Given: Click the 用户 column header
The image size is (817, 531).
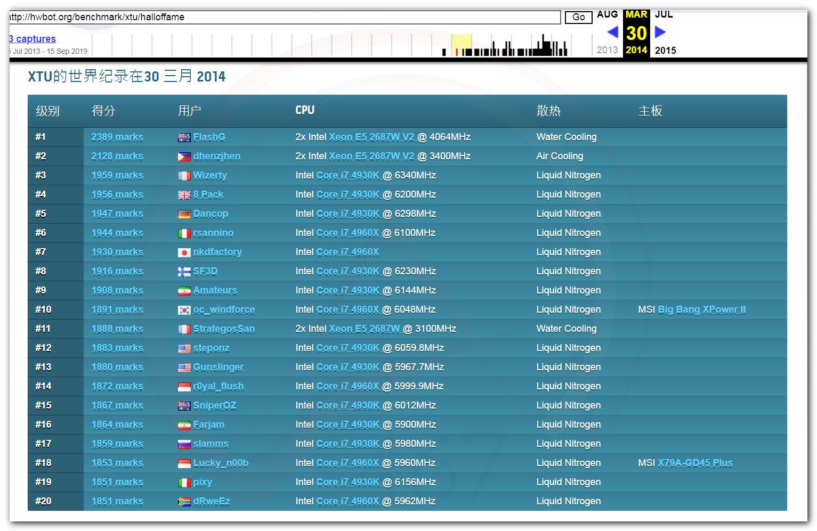Looking at the screenshot, I should click(x=189, y=111).
